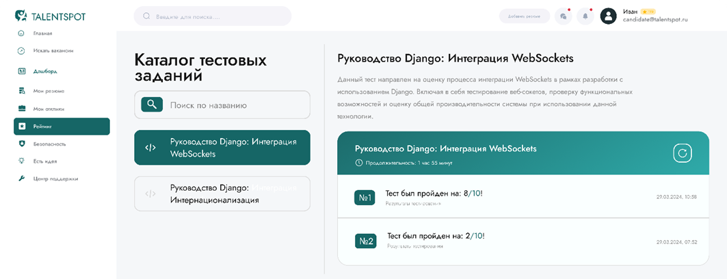Open Мои отклики in the sidebar
Screen dimensions: 727x279
[x=49, y=109]
